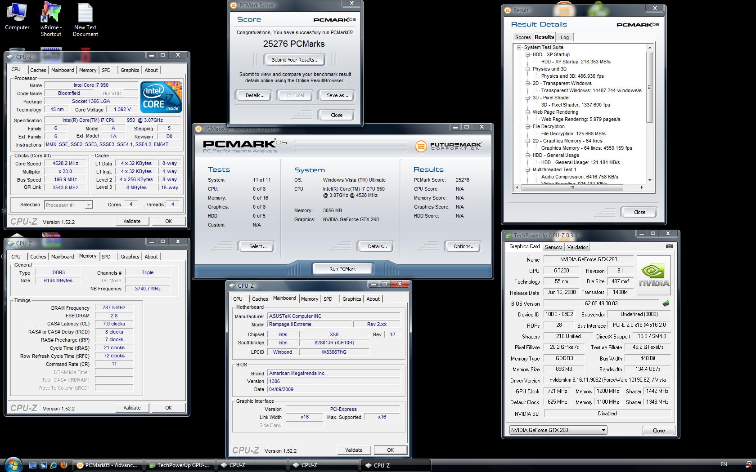This screenshot has height=472, width=756.
Task: Open SPD tab in CPU-Z Memory window
Action: (106, 257)
